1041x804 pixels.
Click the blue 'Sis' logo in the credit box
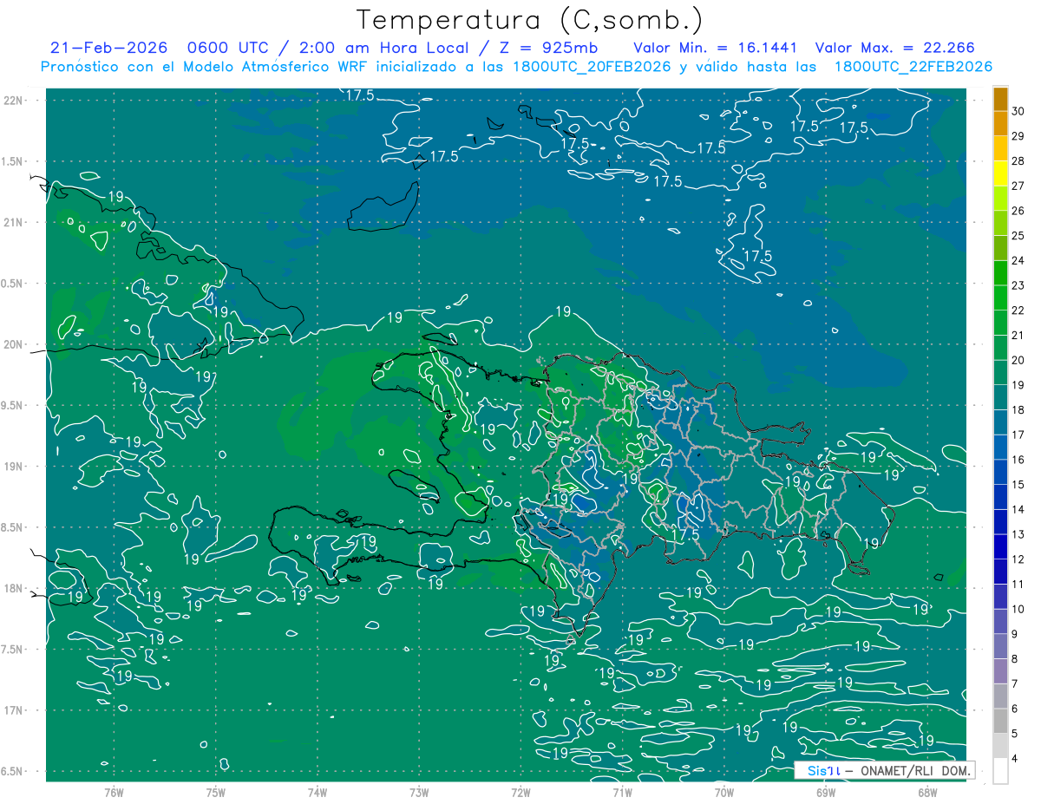click(x=816, y=770)
